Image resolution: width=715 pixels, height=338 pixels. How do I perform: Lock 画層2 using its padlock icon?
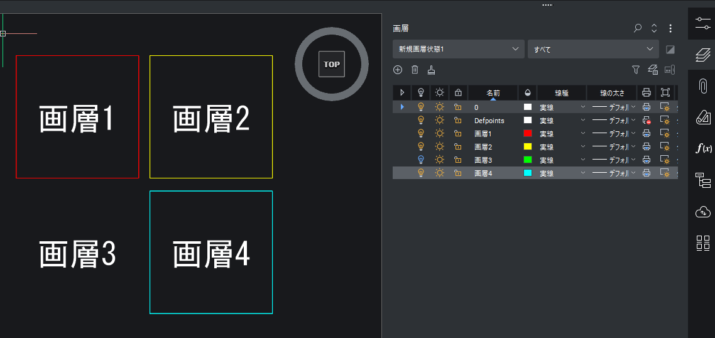tap(458, 147)
